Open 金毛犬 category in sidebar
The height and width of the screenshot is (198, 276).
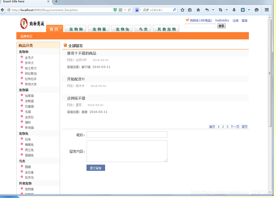point(29,57)
